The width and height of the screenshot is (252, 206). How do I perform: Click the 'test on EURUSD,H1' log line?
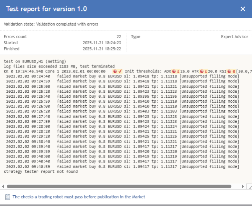tap(35, 61)
